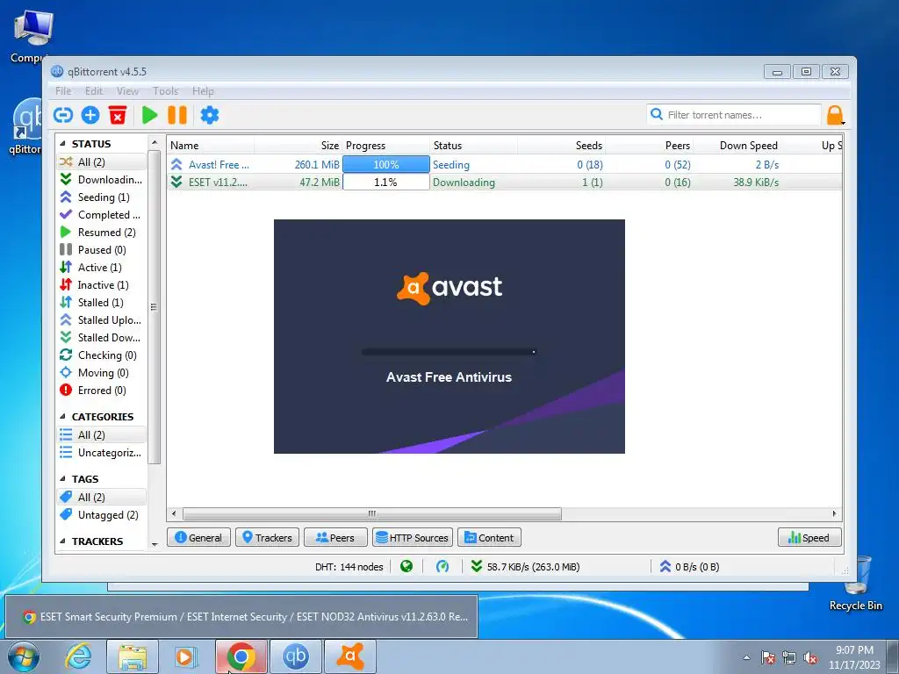
Task: Sort by the Name column header
Action: pos(211,146)
